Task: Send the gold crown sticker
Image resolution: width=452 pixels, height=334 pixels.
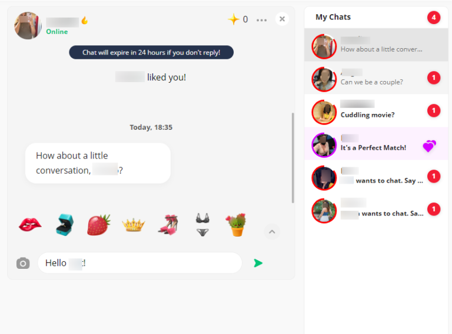Action: click(134, 225)
